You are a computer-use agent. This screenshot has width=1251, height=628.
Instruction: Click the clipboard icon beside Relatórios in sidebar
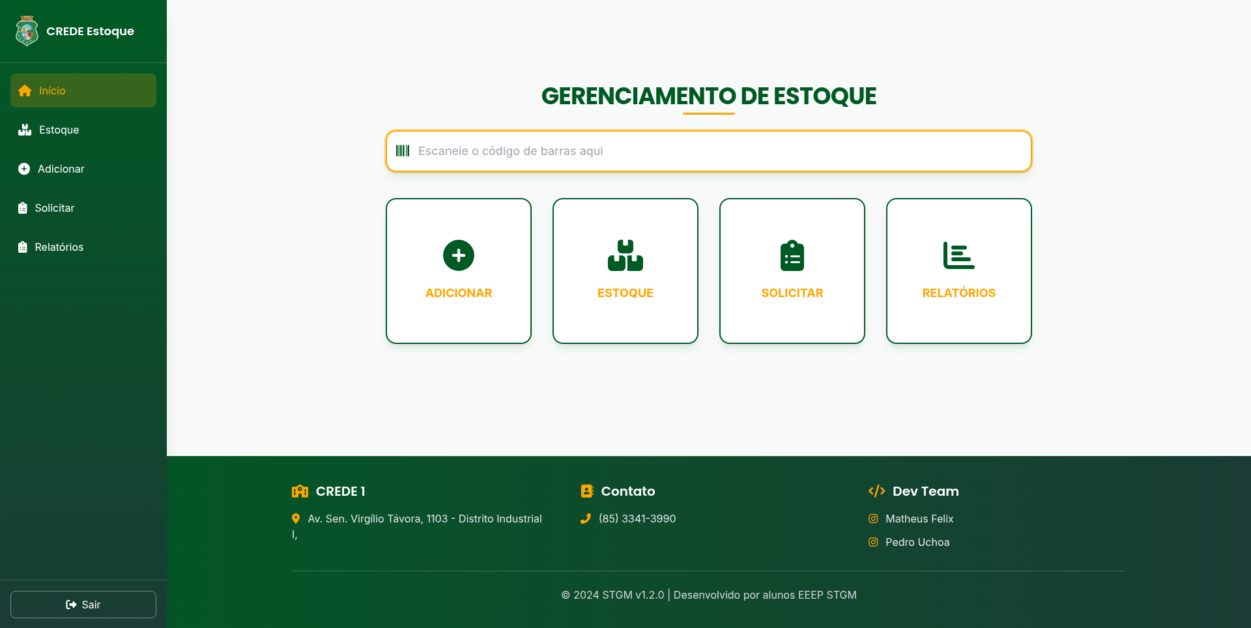coord(23,247)
